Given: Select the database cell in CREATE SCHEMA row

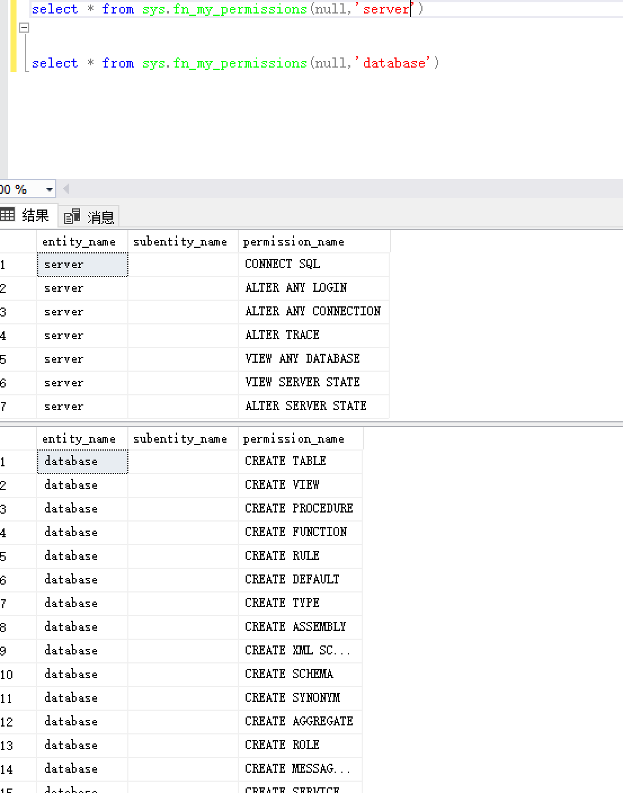Looking at the screenshot, I should pyautogui.click(x=82, y=674).
